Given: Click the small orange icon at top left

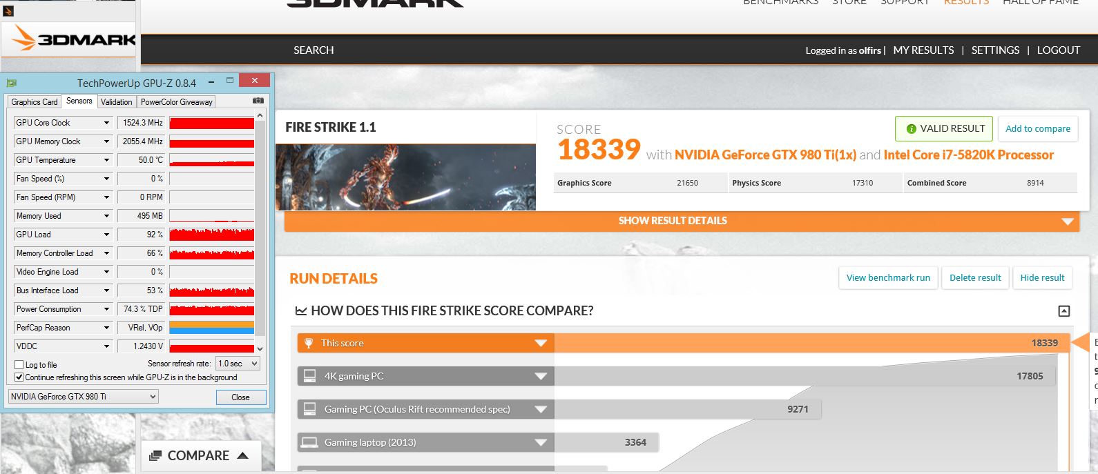Looking at the screenshot, I should (9, 11).
